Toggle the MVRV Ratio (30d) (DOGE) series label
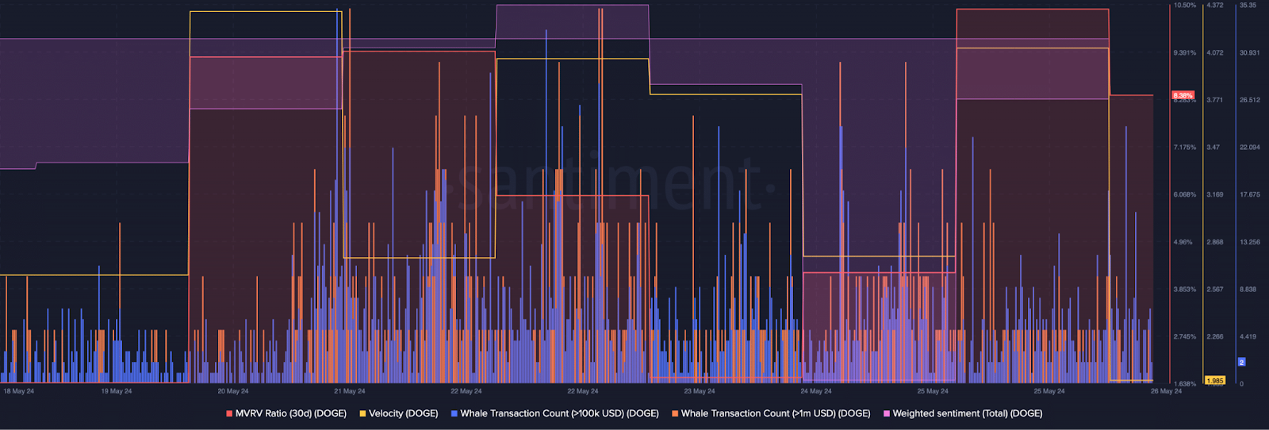 pyautogui.click(x=290, y=413)
